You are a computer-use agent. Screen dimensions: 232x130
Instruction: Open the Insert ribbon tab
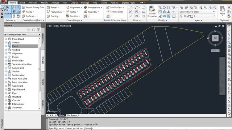coord(22,3)
